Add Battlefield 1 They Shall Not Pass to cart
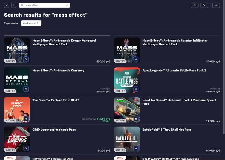This screenshot has width=225, height=160. coord(136,149)
